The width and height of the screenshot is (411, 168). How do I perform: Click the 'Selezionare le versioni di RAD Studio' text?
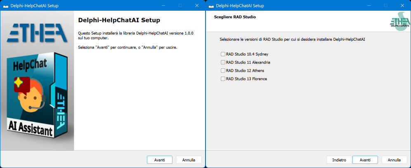click(x=292, y=40)
